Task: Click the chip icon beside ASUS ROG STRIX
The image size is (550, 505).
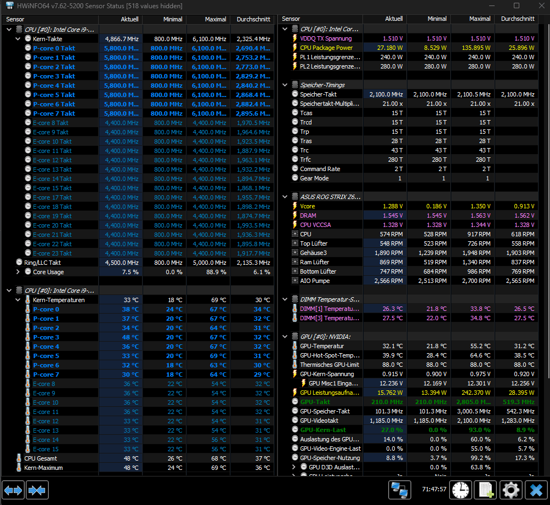Action: pos(295,197)
